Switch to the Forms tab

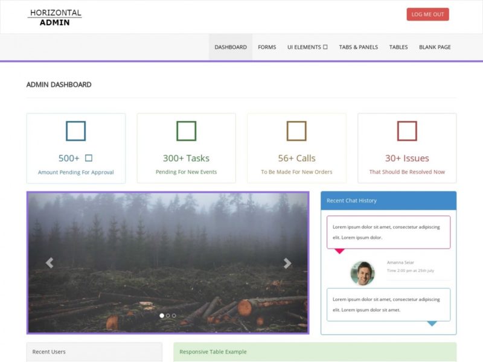267,46
